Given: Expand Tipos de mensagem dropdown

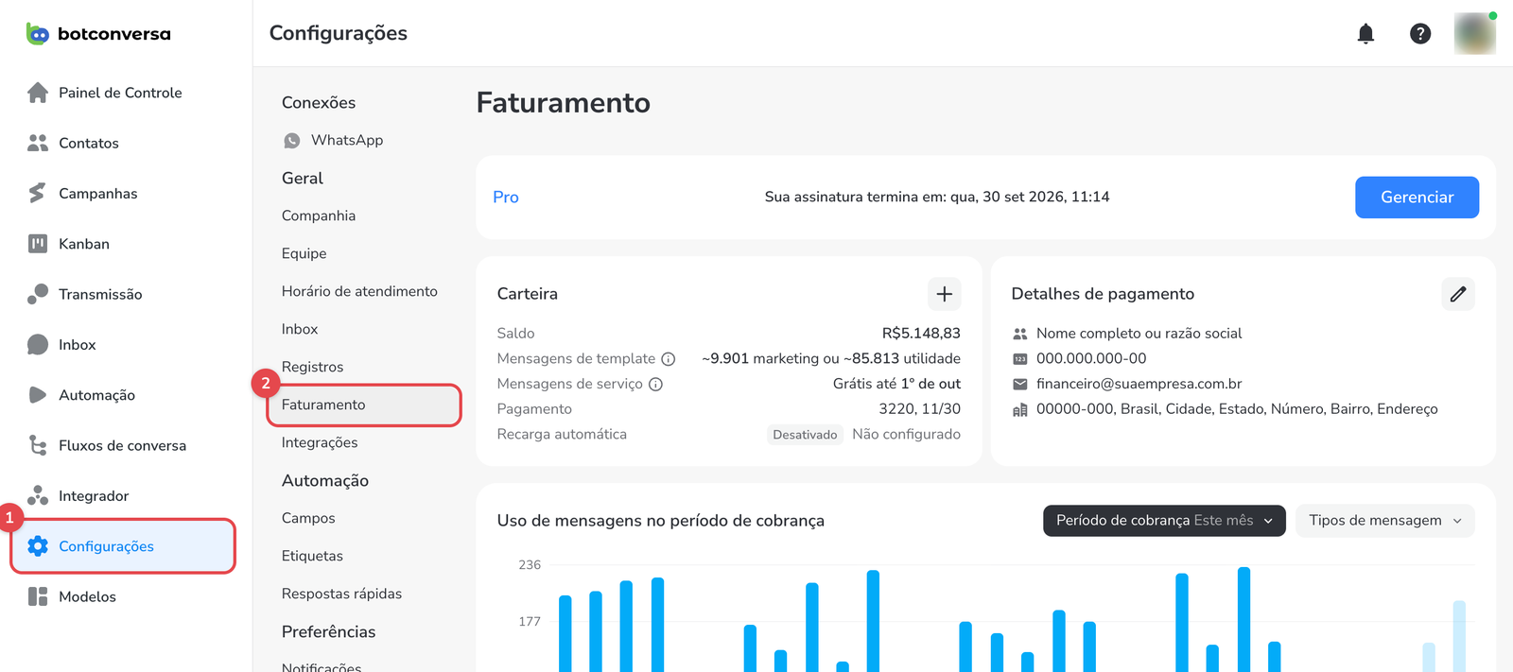Looking at the screenshot, I should tap(1384, 521).
